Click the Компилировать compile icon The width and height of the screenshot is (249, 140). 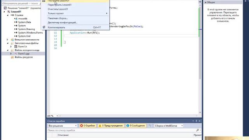44,27
